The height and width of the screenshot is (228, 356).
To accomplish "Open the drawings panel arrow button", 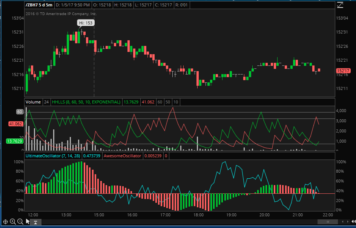I will [35, 222].
